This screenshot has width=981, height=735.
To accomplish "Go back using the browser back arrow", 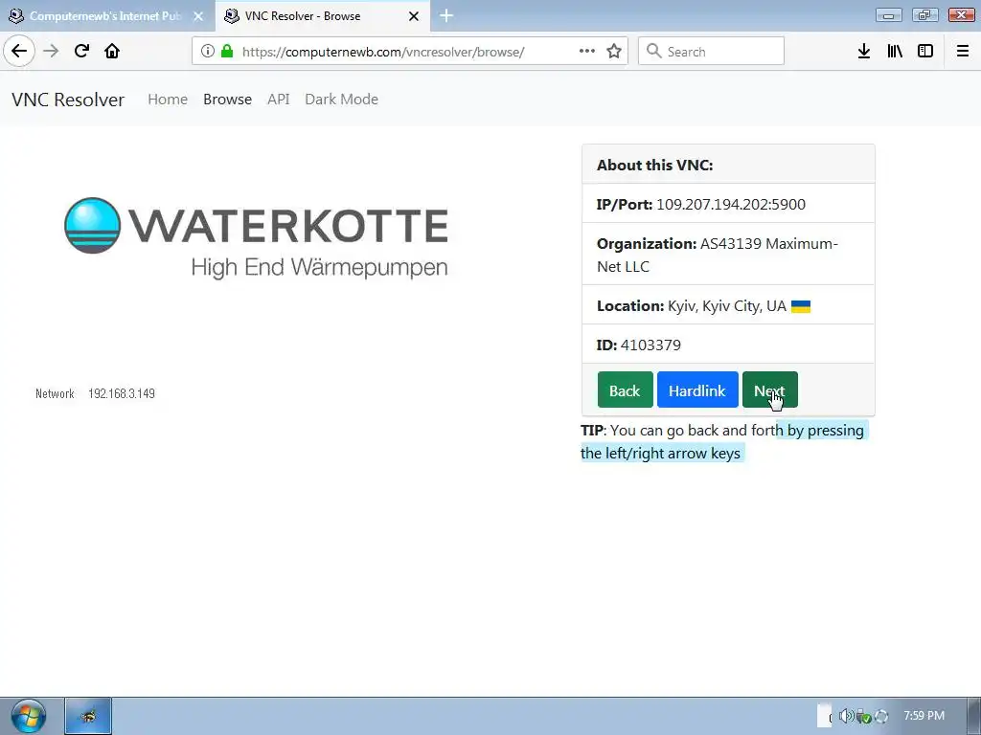I will (x=19, y=52).
